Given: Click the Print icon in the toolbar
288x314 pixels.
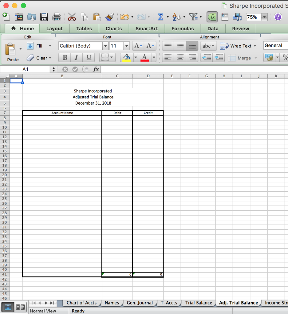Looking at the screenshot, I should (57, 17).
